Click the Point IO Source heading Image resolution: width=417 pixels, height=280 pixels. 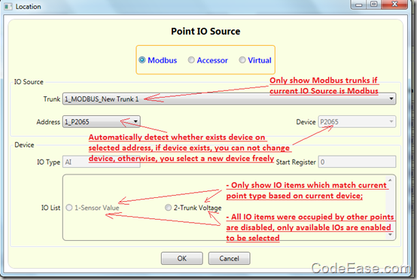(x=205, y=31)
